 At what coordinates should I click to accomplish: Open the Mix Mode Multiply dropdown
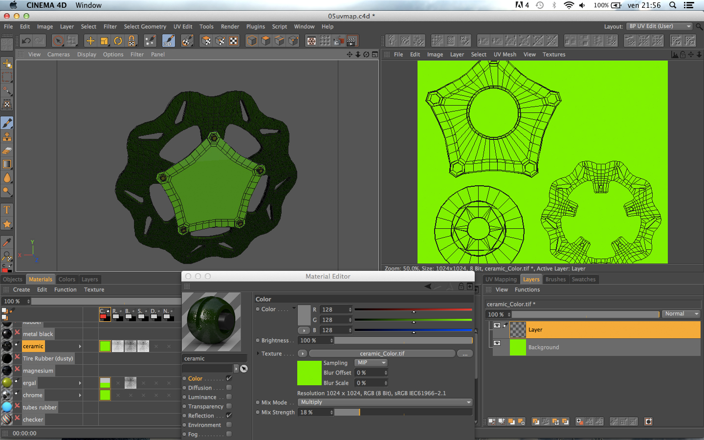click(x=385, y=402)
